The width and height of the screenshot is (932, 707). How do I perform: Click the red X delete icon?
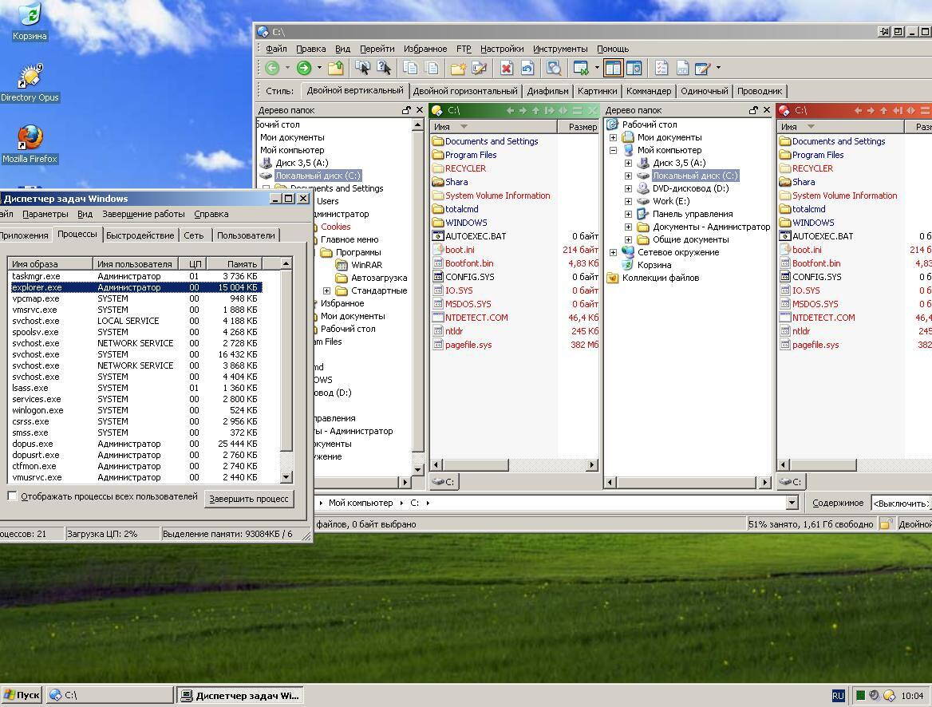coord(506,68)
